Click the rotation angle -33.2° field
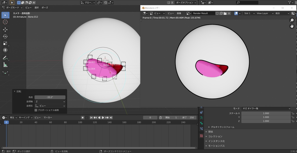Viewport: 297px width, 153px height. (50, 97)
